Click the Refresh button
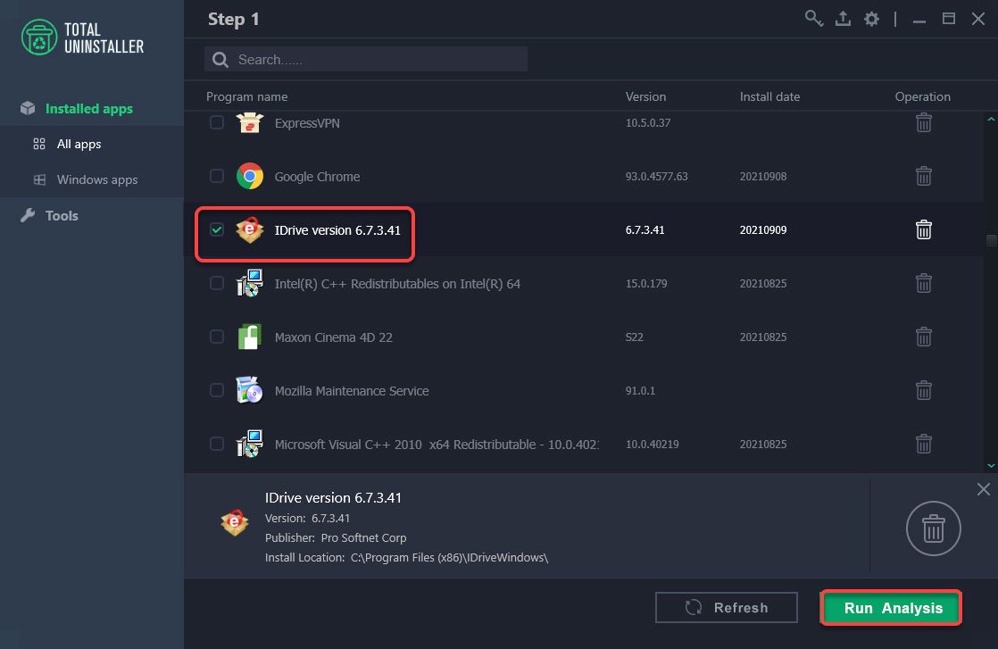 pyautogui.click(x=727, y=608)
